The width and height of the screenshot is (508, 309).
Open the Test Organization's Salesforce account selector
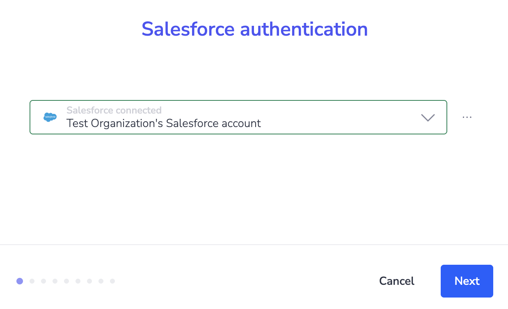pyautogui.click(x=238, y=117)
